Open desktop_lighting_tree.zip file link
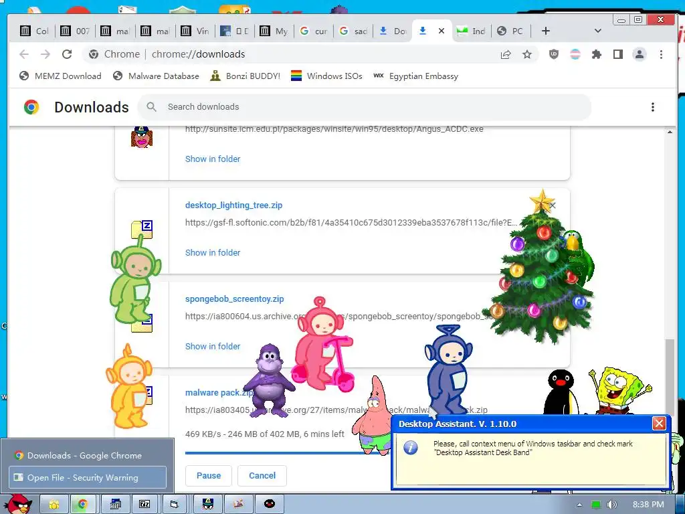This screenshot has height=514, width=685. click(233, 205)
